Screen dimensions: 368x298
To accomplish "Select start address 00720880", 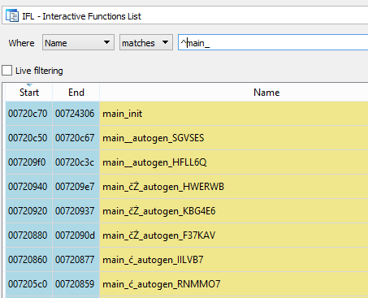I will pyautogui.click(x=29, y=235).
